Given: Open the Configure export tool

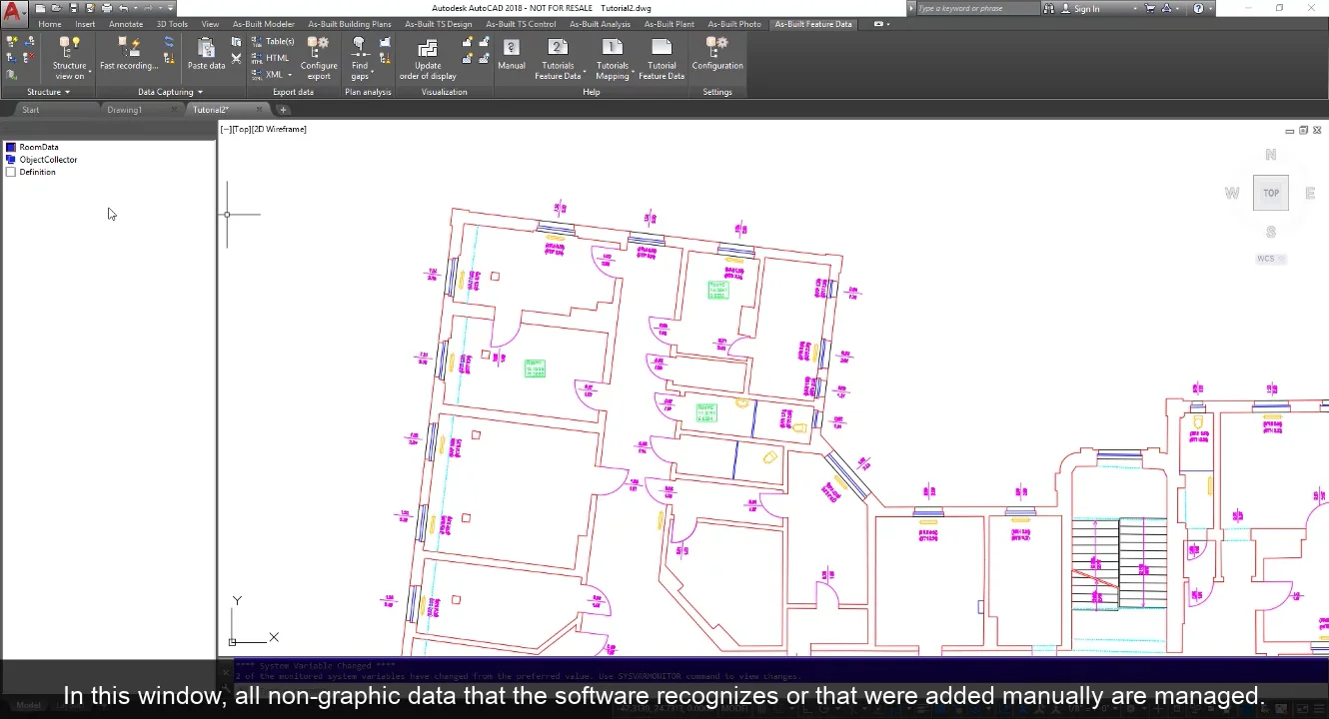Looking at the screenshot, I should coord(319,58).
